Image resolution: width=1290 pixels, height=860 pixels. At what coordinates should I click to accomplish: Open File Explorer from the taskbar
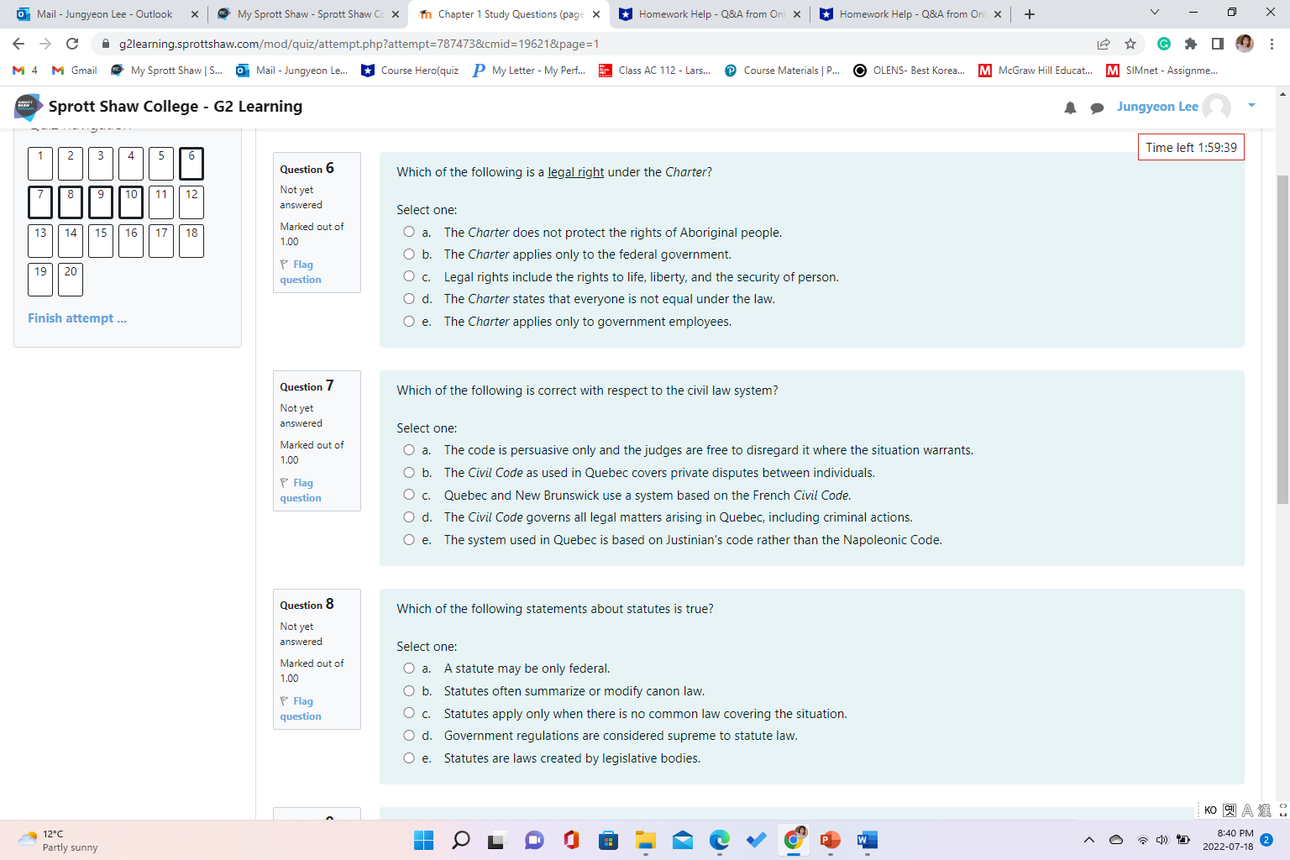(x=645, y=840)
